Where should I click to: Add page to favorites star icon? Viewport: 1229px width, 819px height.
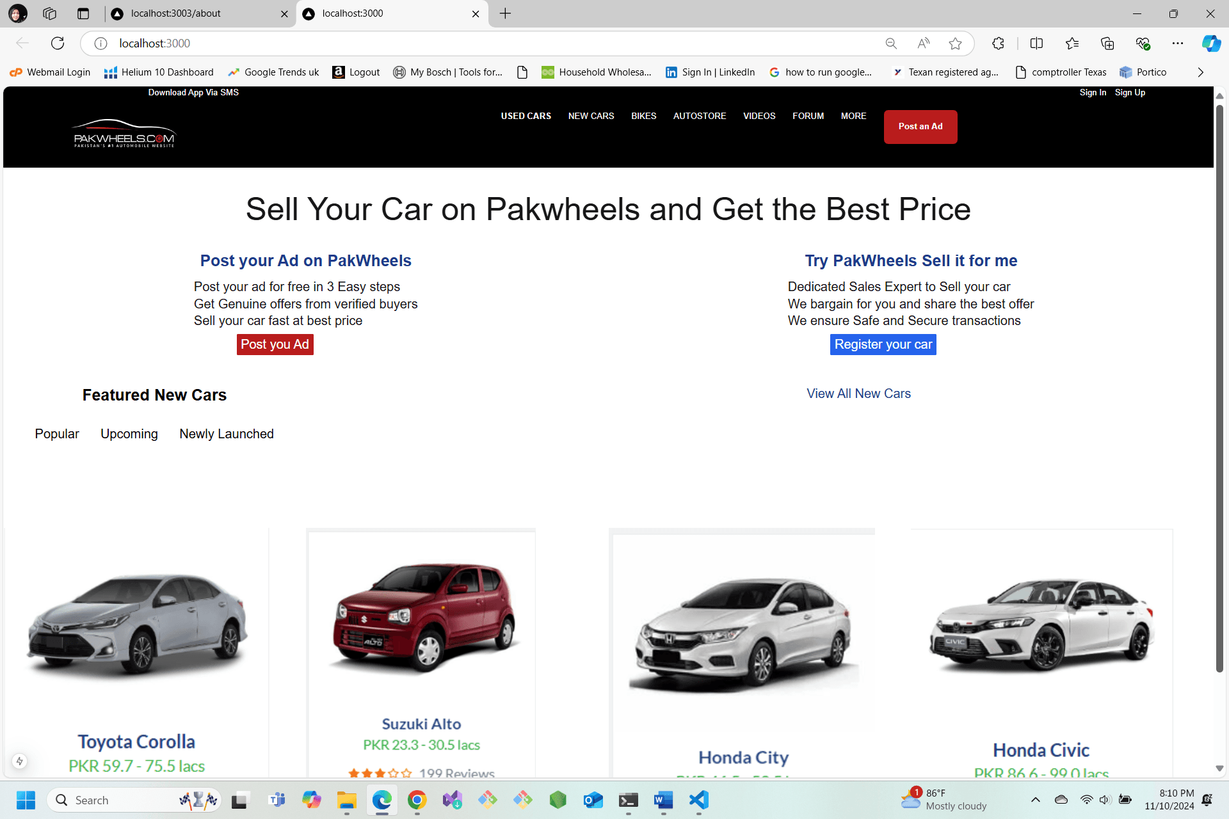point(955,44)
